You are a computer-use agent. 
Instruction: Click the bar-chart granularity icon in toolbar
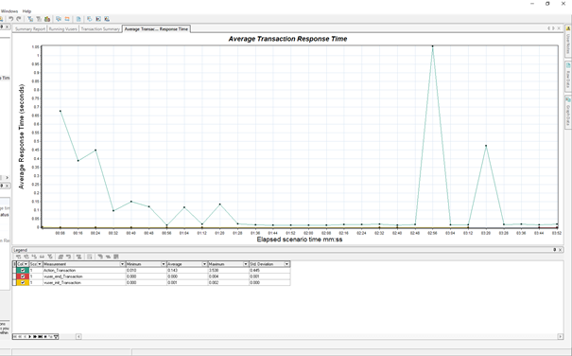point(47,19)
